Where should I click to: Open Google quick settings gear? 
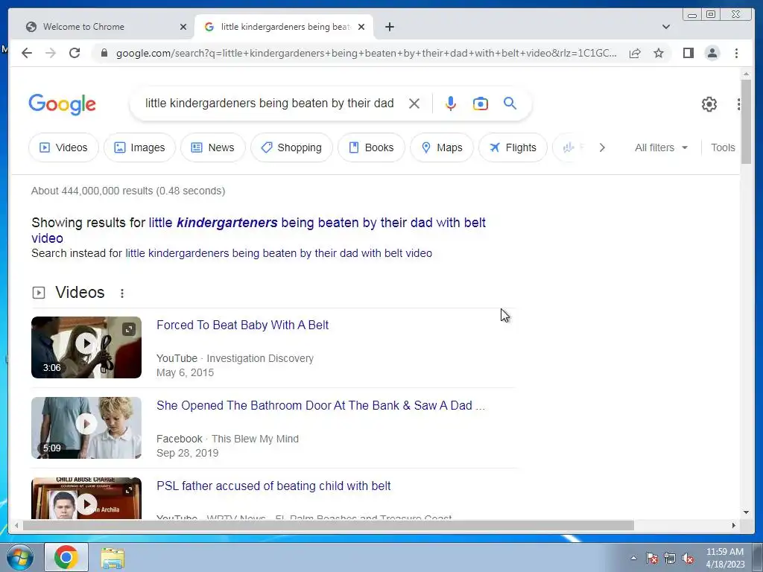[x=709, y=104]
